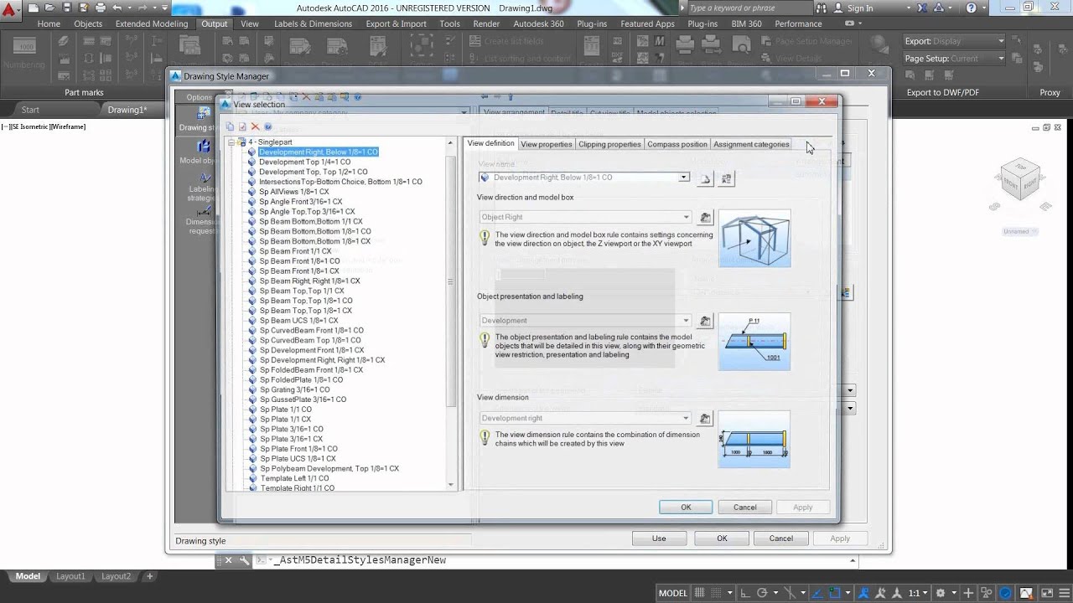
Task: Switch to the Assignment categories tab
Action: pyautogui.click(x=751, y=144)
